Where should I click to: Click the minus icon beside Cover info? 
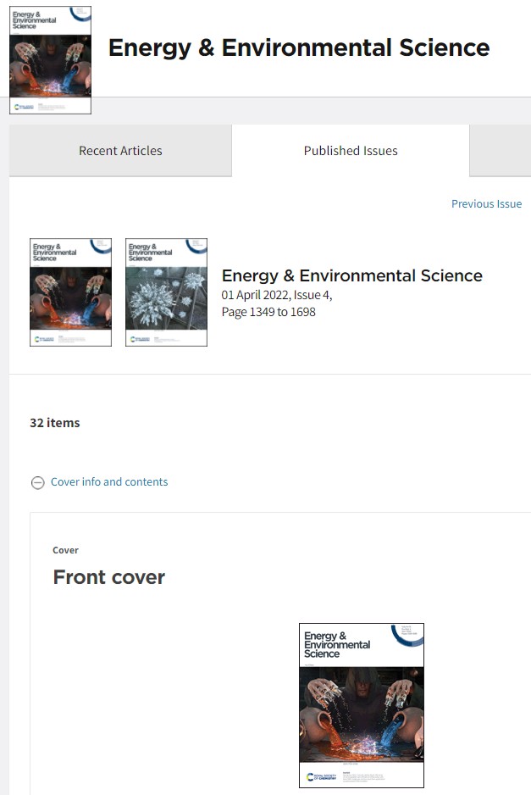38,482
